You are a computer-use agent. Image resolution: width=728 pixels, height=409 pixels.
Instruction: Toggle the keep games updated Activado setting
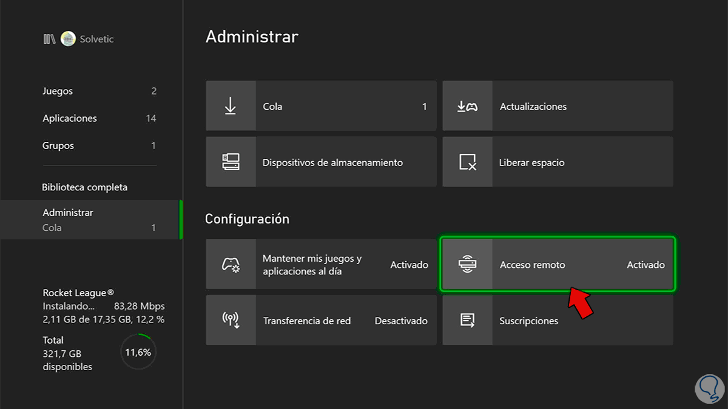point(409,265)
